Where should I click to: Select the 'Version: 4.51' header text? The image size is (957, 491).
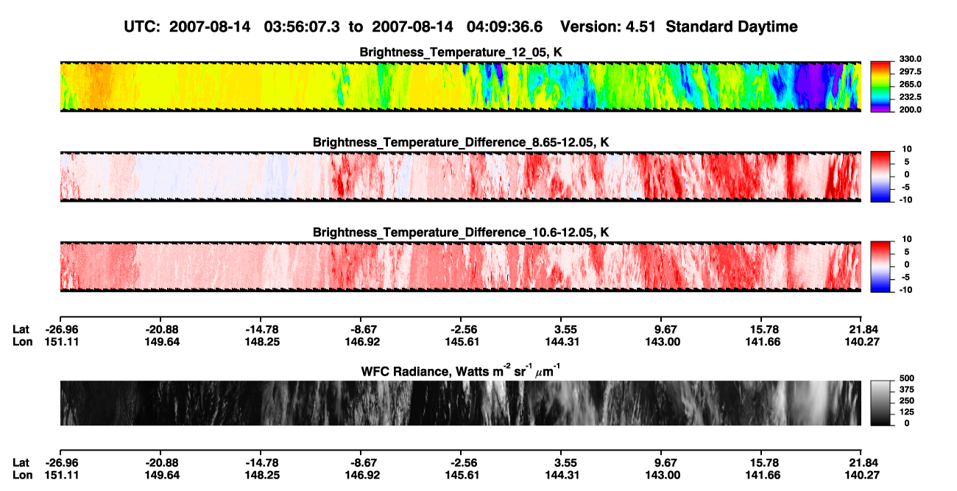pyautogui.click(x=607, y=27)
